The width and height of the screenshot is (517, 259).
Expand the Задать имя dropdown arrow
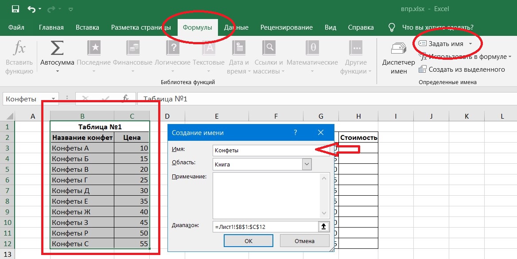[470, 44]
